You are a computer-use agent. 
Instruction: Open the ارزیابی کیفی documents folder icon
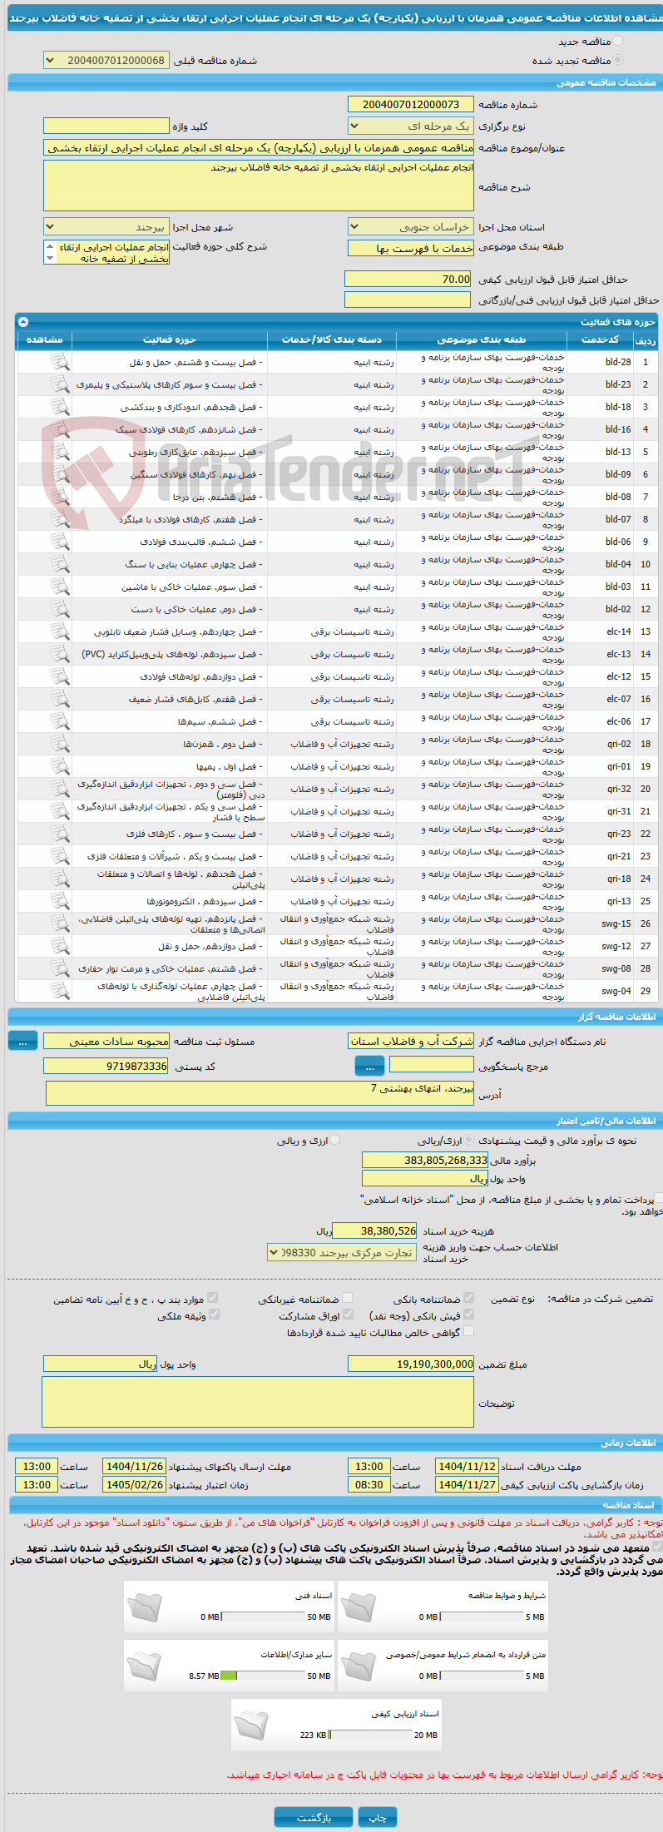(251, 1726)
